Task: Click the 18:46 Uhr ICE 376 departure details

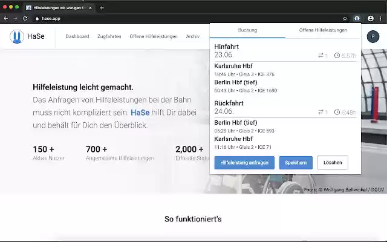Action: (x=244, y=74)
